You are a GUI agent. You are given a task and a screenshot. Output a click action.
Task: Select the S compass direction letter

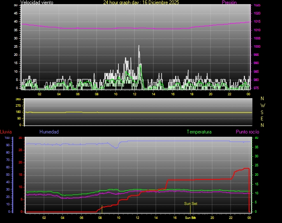click(x=263, y=112)
